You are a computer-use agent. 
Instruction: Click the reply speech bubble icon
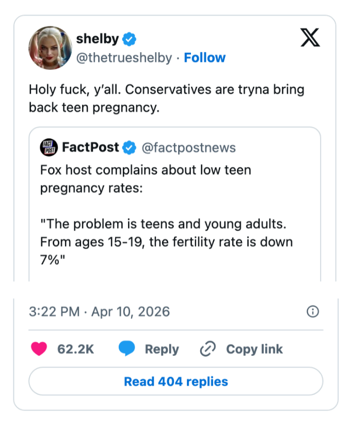[x=126, y=349]
